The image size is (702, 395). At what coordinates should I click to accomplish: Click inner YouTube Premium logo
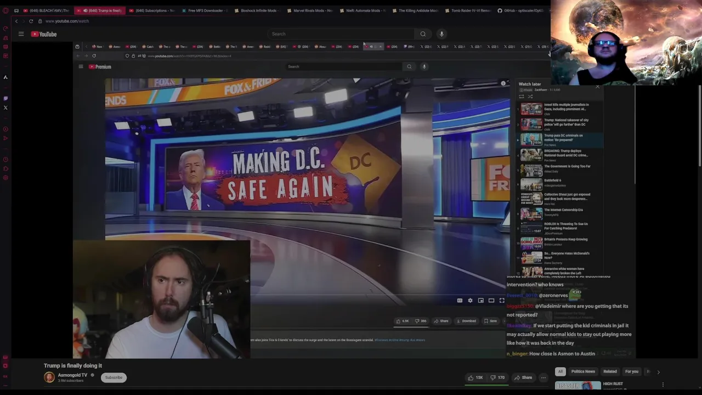pyautogui.click(x=100, y=66)
